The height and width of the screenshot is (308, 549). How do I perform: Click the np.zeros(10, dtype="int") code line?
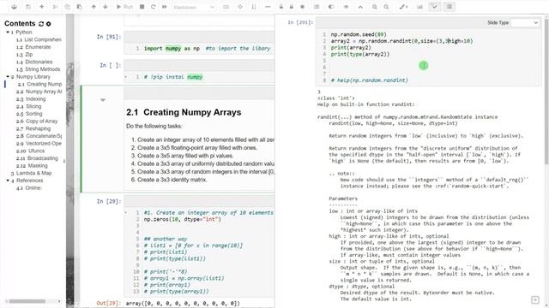pyautogui.click(x=183, y=219)
